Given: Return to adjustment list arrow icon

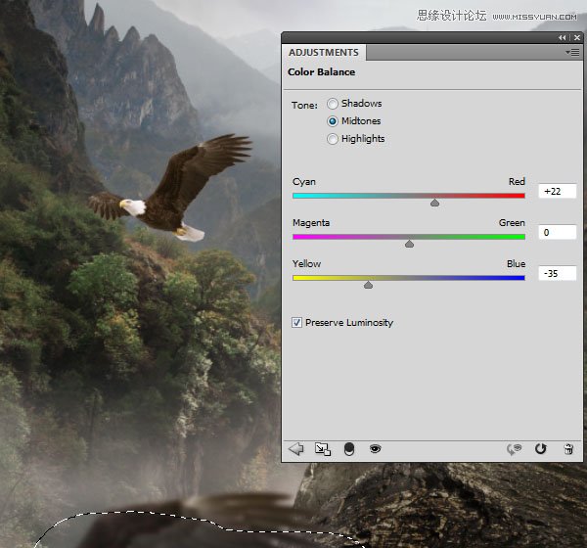Looking at the screenshot, I should pos(296,449).
